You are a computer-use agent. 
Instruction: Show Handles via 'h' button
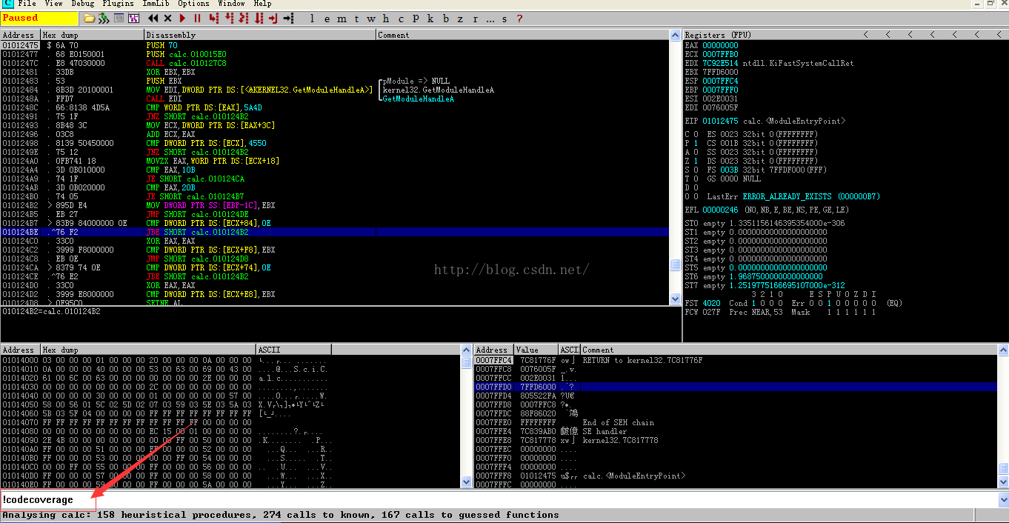385,19
